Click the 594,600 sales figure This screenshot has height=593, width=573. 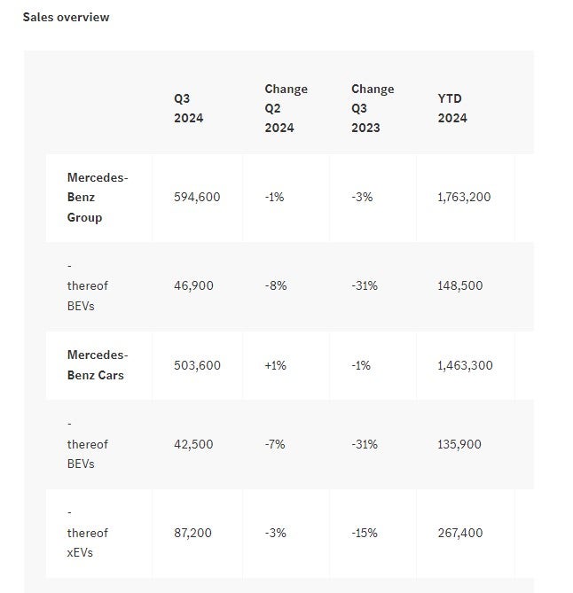197,197
